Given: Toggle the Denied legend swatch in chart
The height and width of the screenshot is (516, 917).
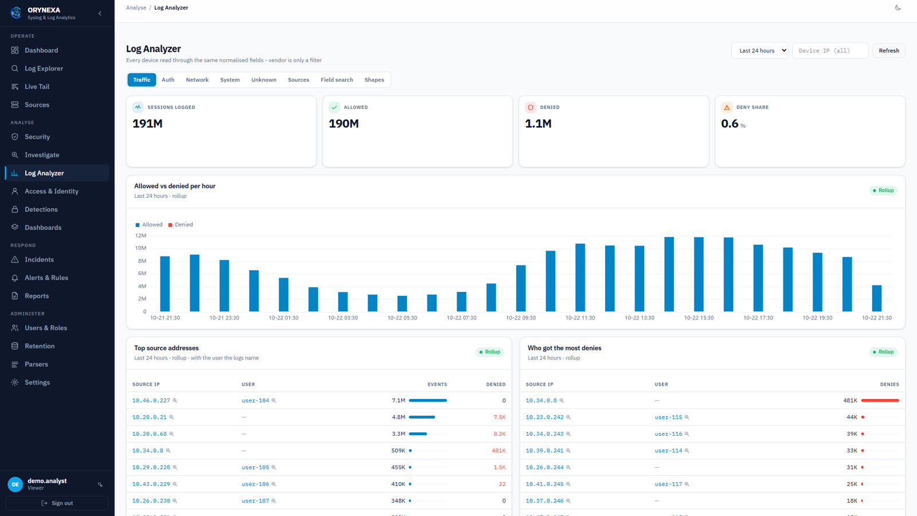Looking at the screenshot, I should (170, 225).
